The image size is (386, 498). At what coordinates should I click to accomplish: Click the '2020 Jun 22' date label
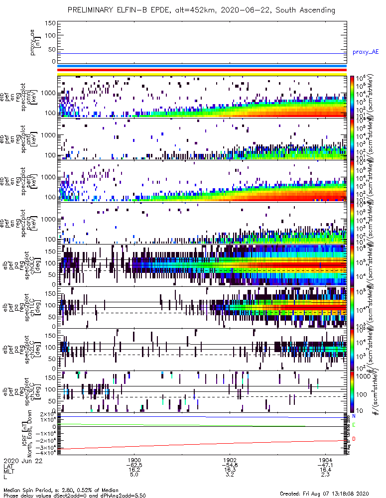23,461
